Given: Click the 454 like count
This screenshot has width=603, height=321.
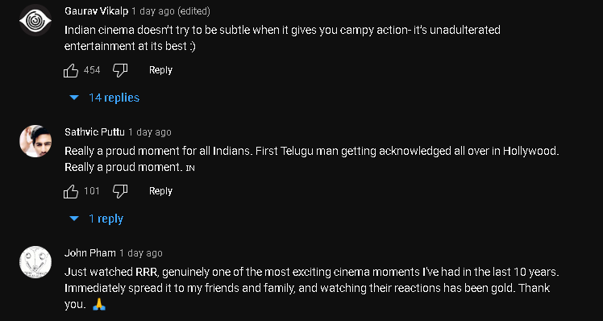Looking at the screenshot, I should (92, 70).
